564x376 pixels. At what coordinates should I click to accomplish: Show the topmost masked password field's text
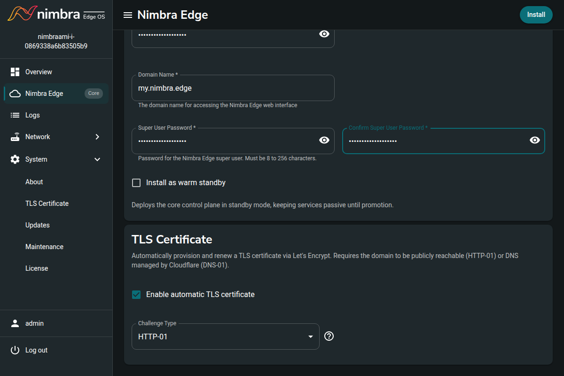pos(324,34)
